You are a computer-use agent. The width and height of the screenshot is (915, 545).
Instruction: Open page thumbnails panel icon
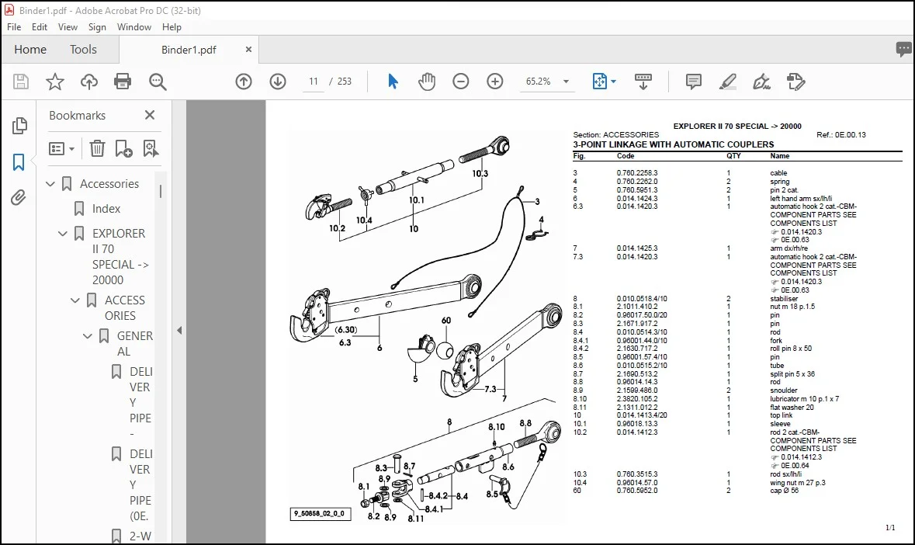(x=19, y=126)
